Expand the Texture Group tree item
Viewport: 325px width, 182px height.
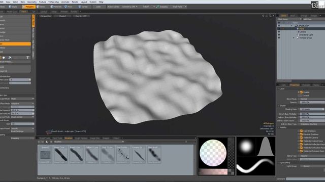click(294, 38)
